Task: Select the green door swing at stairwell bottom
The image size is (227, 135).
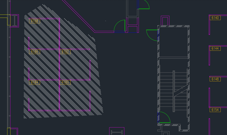Action: tap(165, 117)
